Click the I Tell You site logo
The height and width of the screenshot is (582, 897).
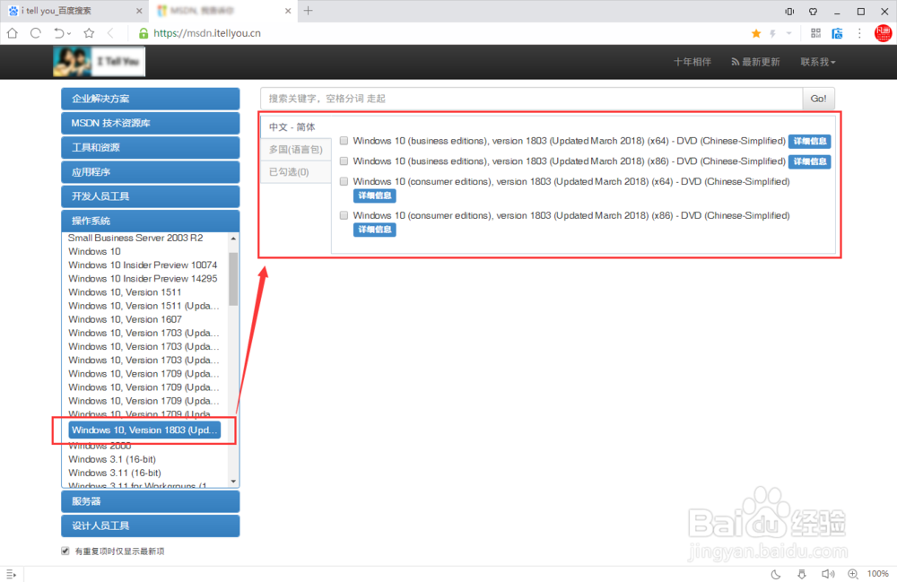(99, 62)
